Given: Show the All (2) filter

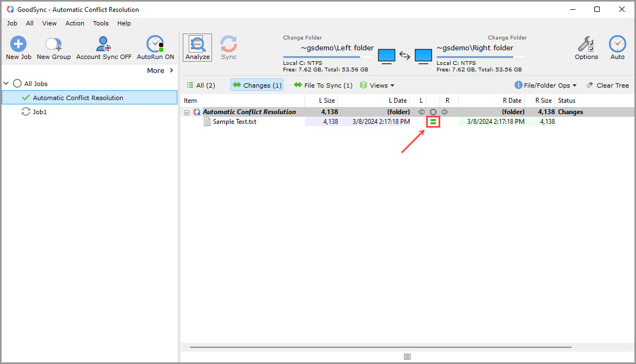Looking at the screenshot, I should [x=201, y=85].
